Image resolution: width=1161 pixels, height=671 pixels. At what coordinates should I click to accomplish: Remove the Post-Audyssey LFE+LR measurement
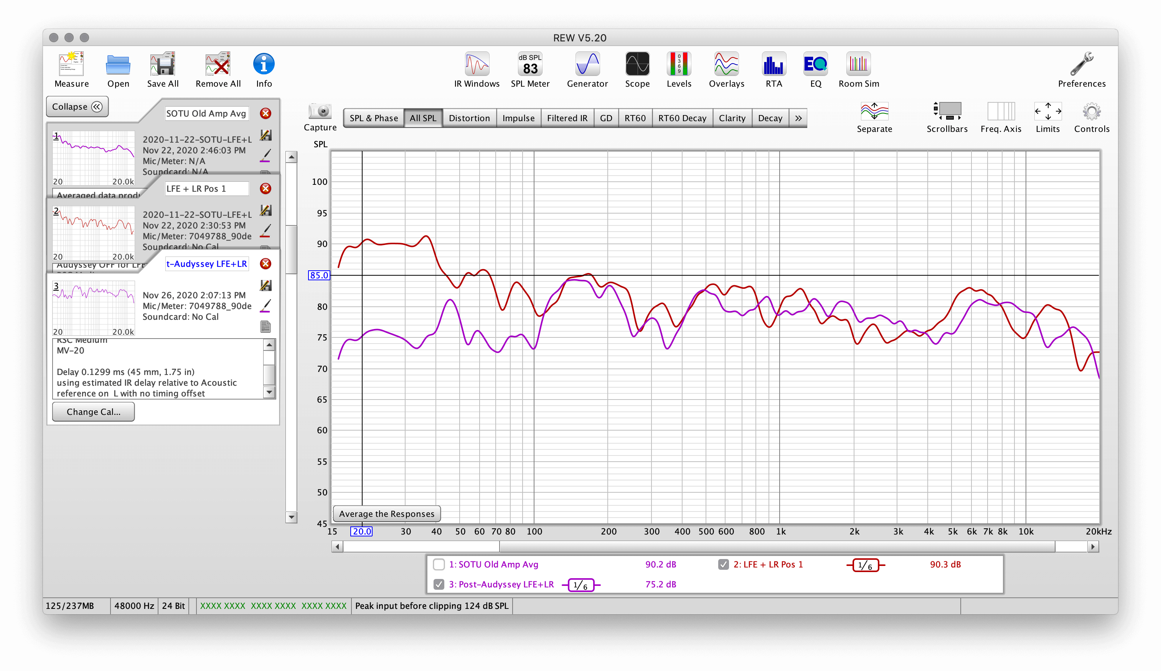point(266,263)
